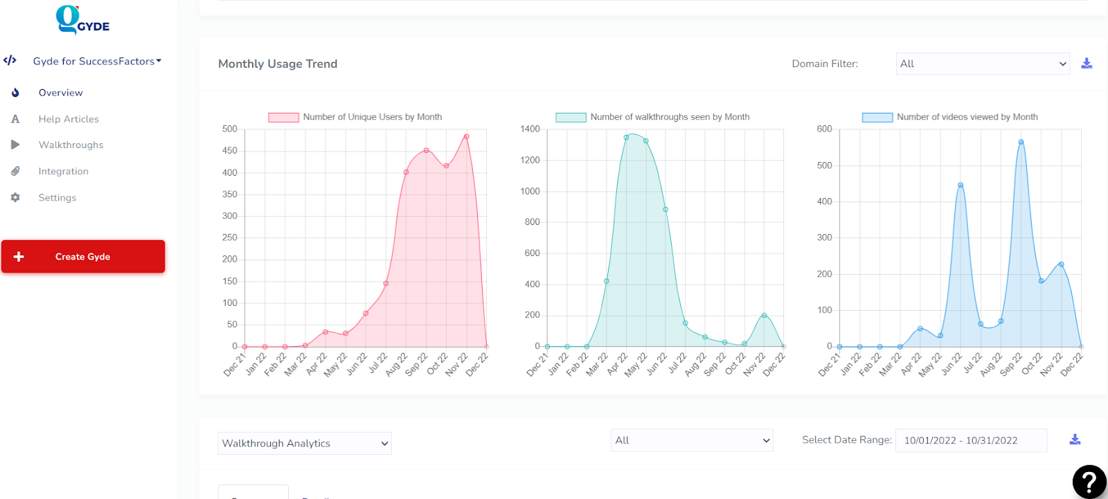Click the Gyde logo
The width and height of the screenshot is (1108, 499).
[x=82, y=20]
